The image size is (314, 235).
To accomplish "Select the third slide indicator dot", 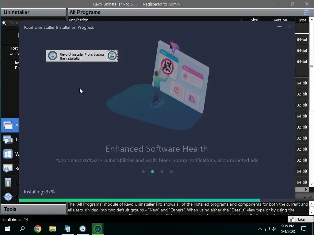I will [162, 171].
